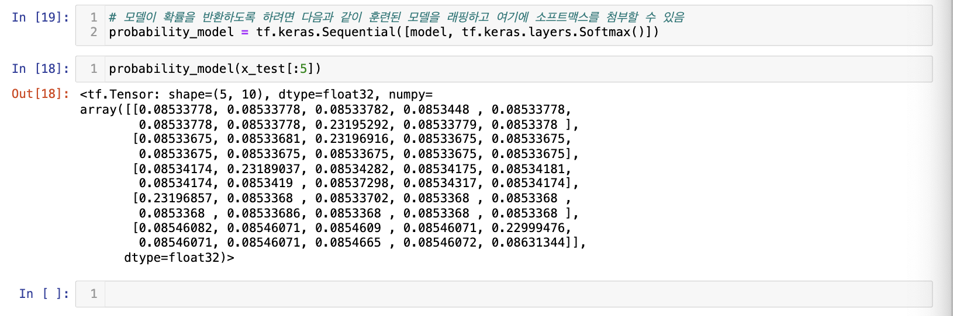This screenshot has height=316, width=953.
Task: Click the value 0.0854665 in the last row
Action: pyautogui.click(x=348, y=243)
